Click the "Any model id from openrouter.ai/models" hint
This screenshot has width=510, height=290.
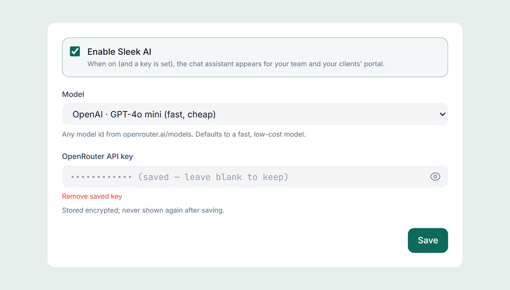pos(184,134)
